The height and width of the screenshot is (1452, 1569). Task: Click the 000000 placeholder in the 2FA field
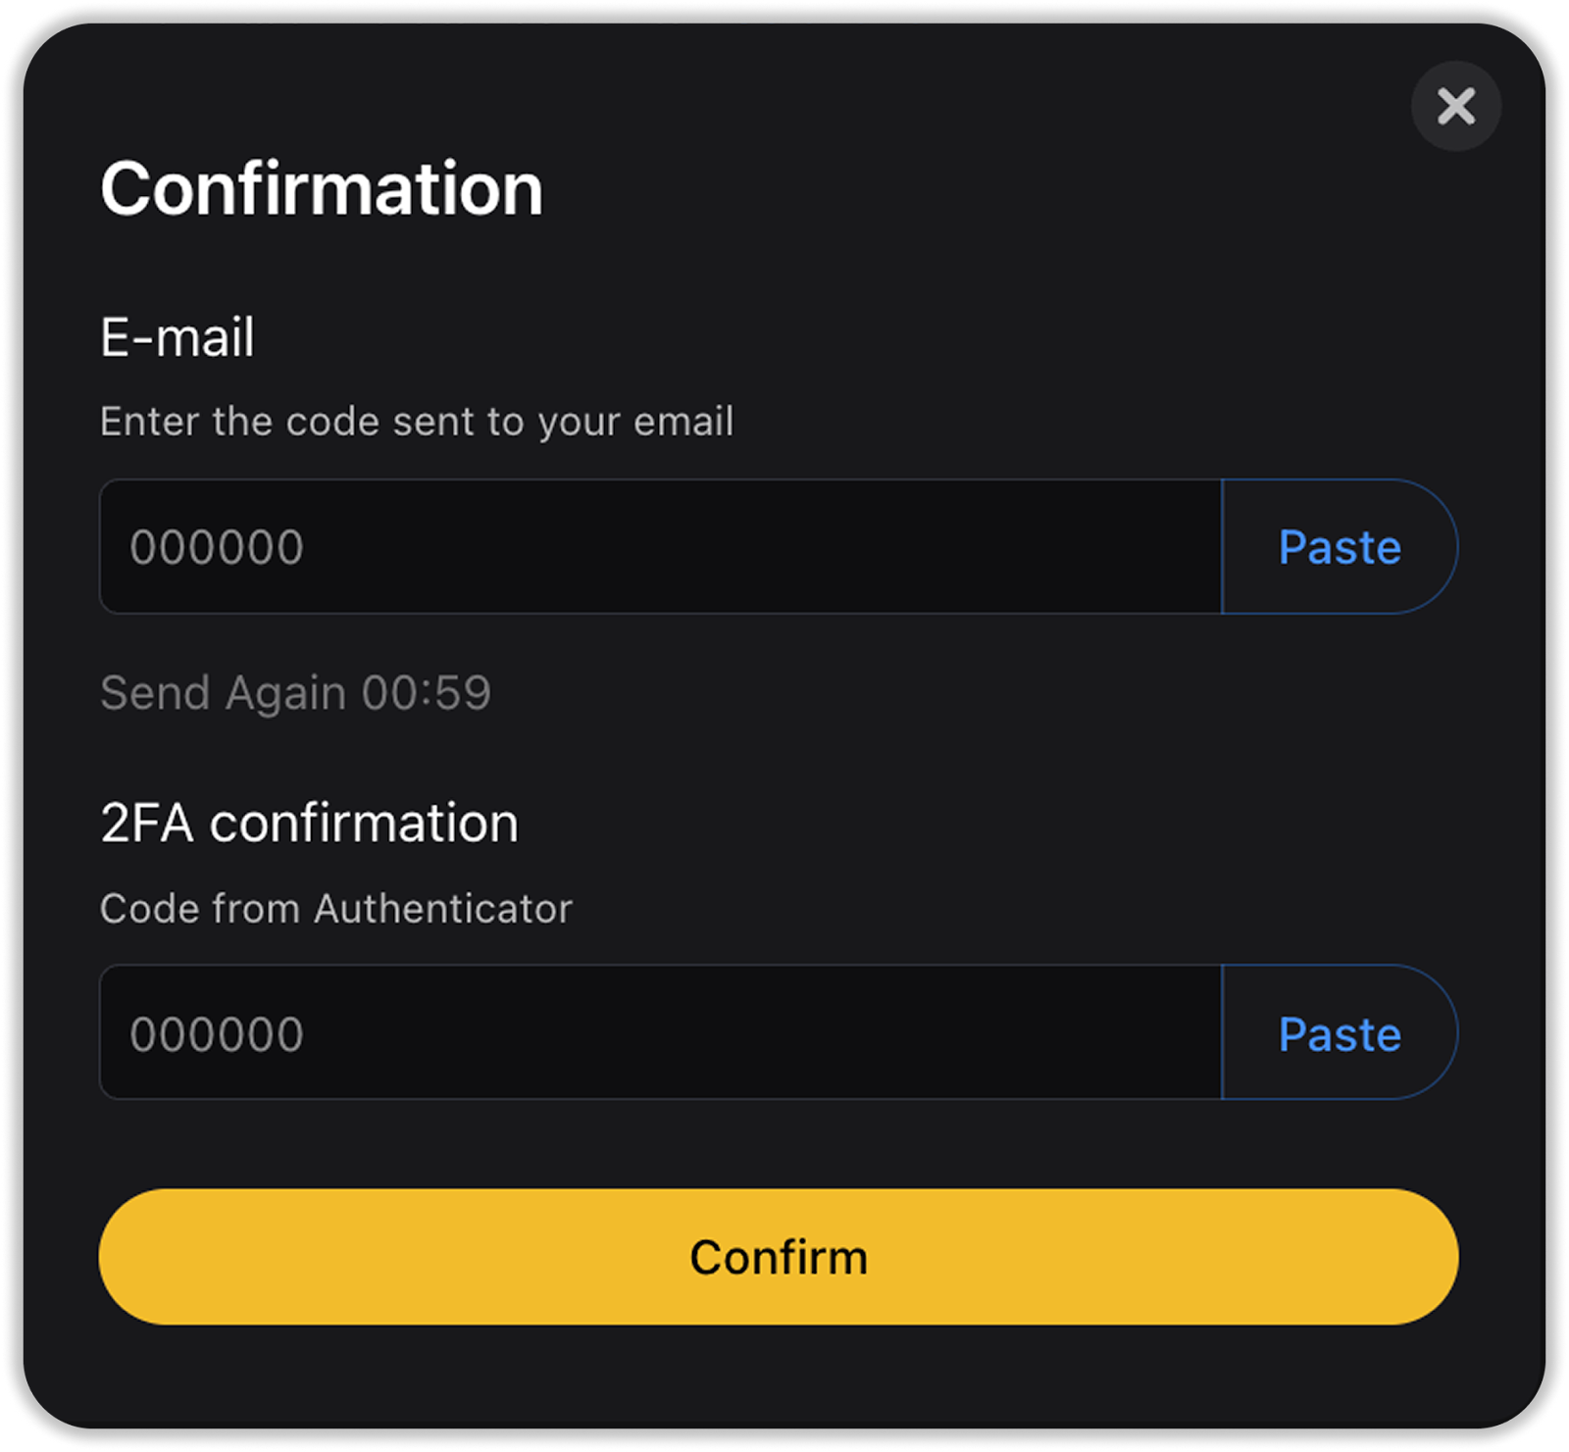pyautogui.click(x=217, y=1034)
